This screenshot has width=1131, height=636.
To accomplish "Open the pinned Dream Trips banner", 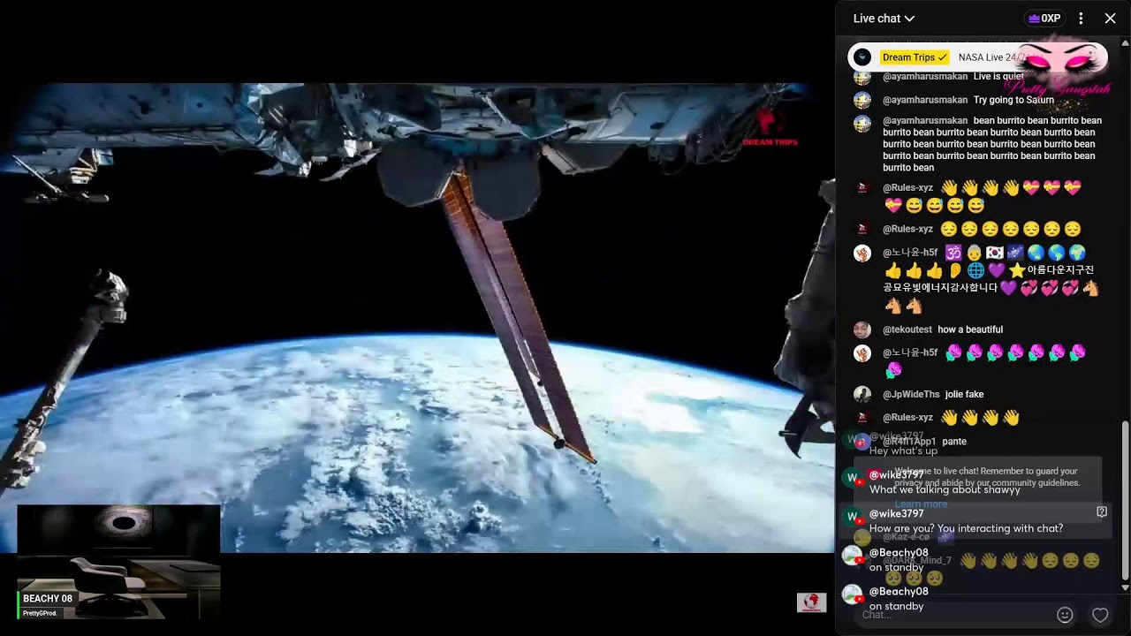I will pyautogui.click(x=977, y=57).
